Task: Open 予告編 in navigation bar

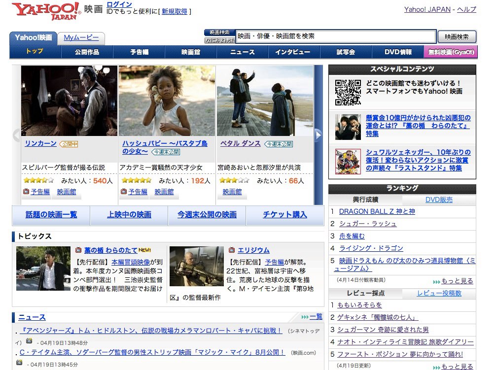Action: (139, 52)
